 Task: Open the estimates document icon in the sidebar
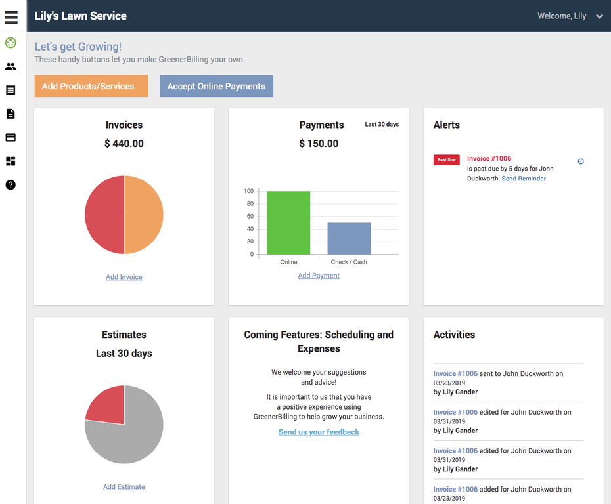(x=11, y=114)
